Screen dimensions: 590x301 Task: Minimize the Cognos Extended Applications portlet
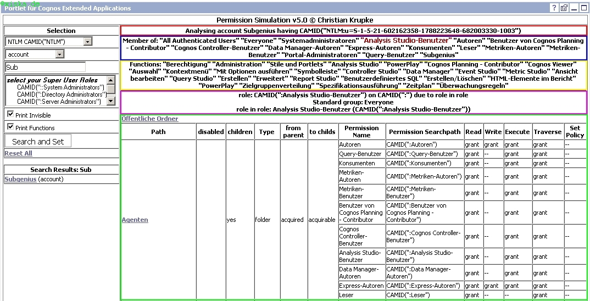574,8
